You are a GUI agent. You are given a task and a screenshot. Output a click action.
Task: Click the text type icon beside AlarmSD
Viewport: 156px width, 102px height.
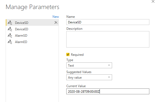click(x=10, y=36)
